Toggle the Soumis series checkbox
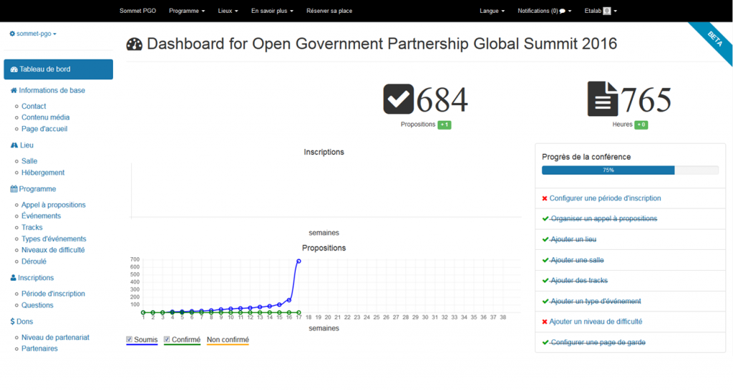 (130, 339)
